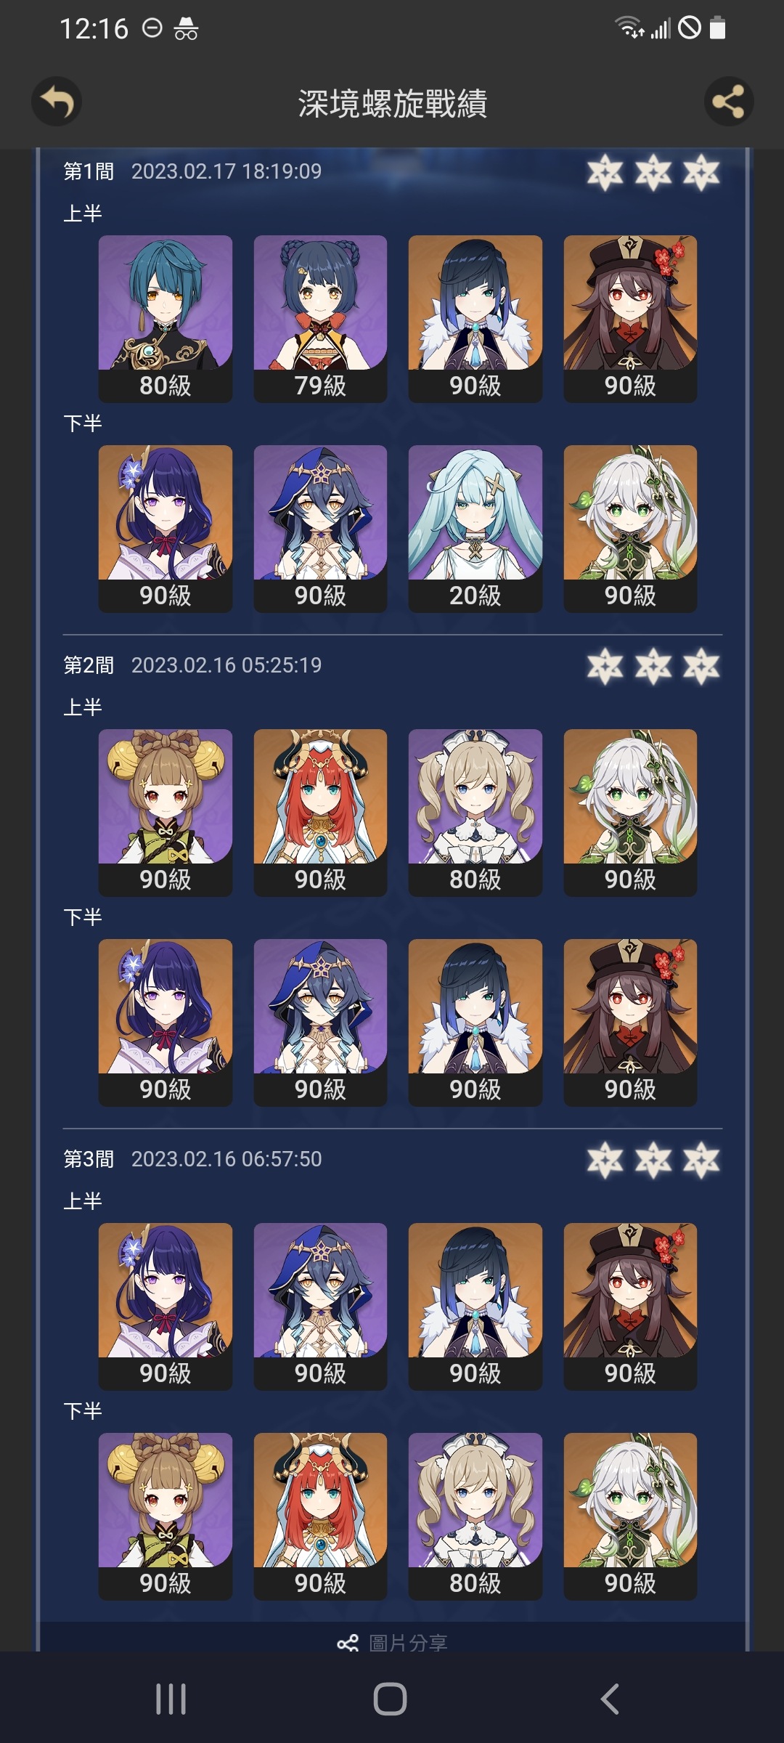This screenshot has height=1743, width=784.
Task: Select Chamber 3 first-half hat-wearing character
Action: click(x=630, y=1307)
